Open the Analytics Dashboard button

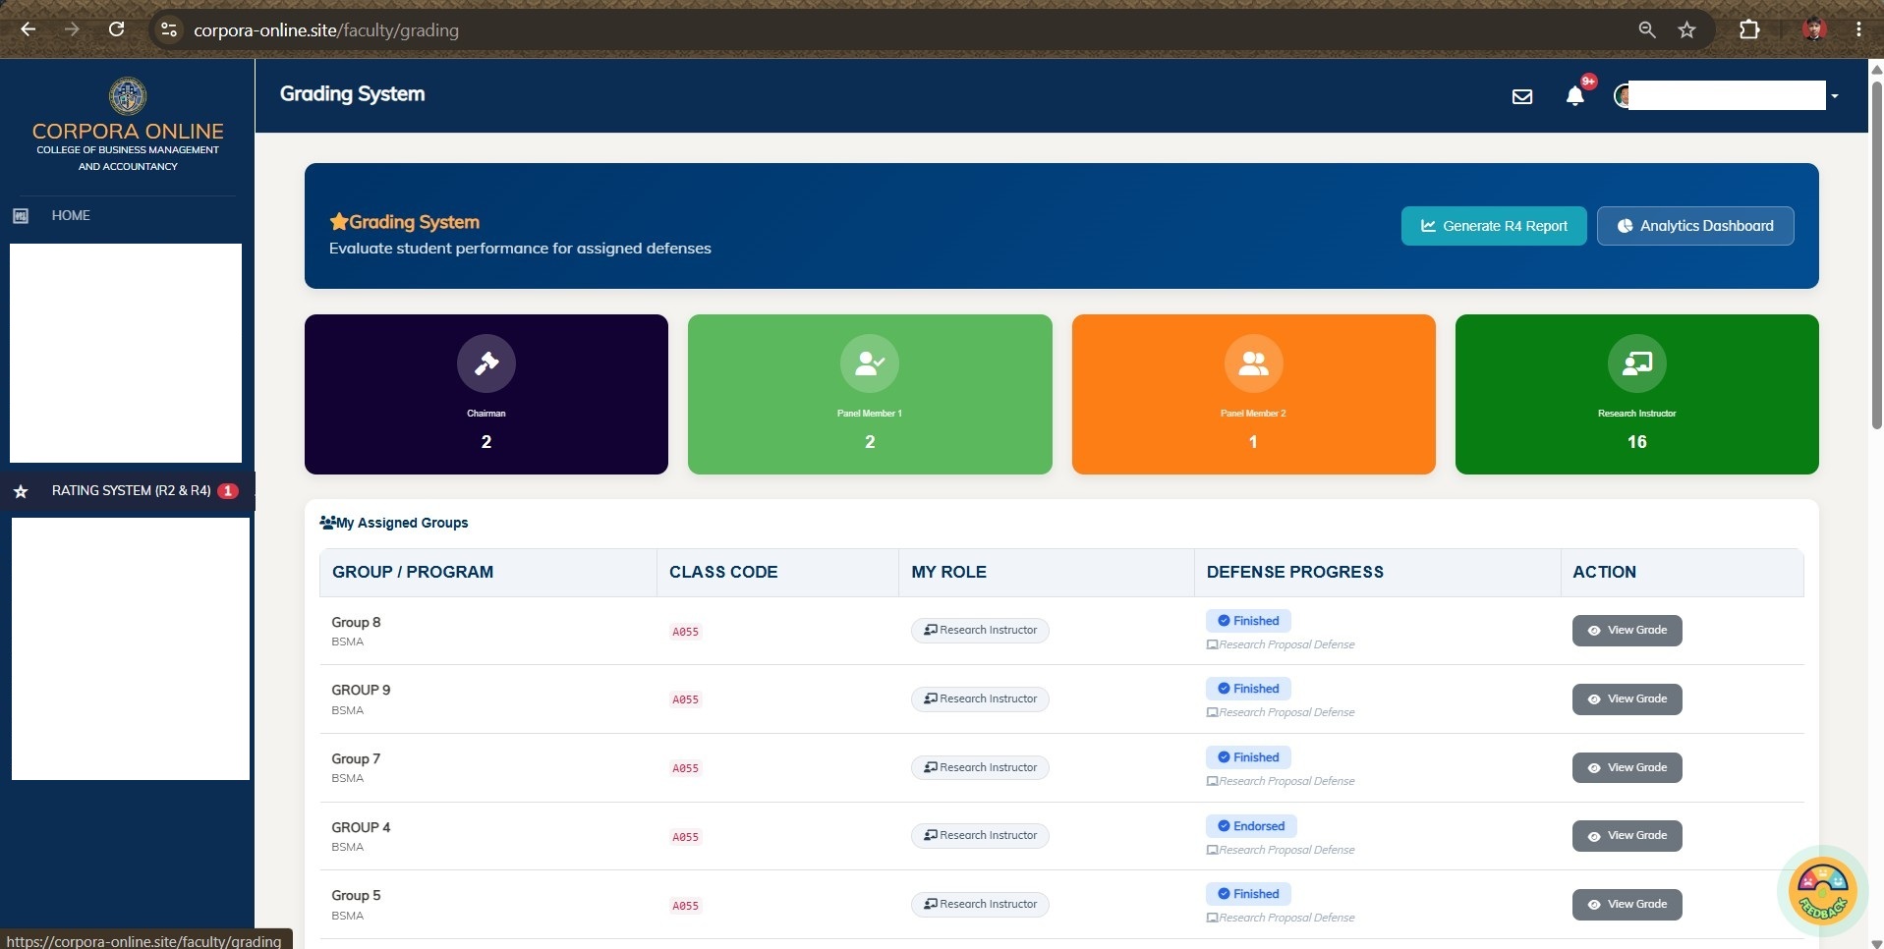click(x=1695, y=226)
